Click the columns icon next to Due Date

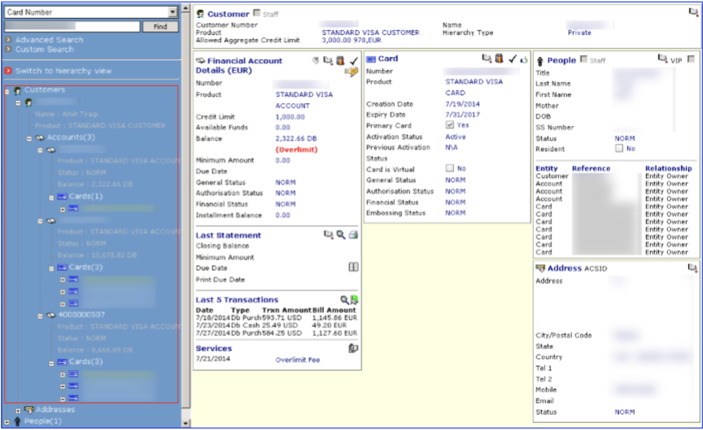coord(353,267)
